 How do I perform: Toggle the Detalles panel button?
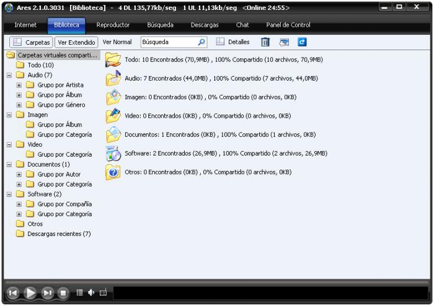click(x=232, y=42)
